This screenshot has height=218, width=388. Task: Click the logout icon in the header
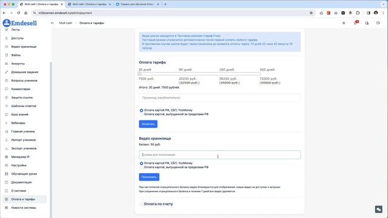pos(378,23)
